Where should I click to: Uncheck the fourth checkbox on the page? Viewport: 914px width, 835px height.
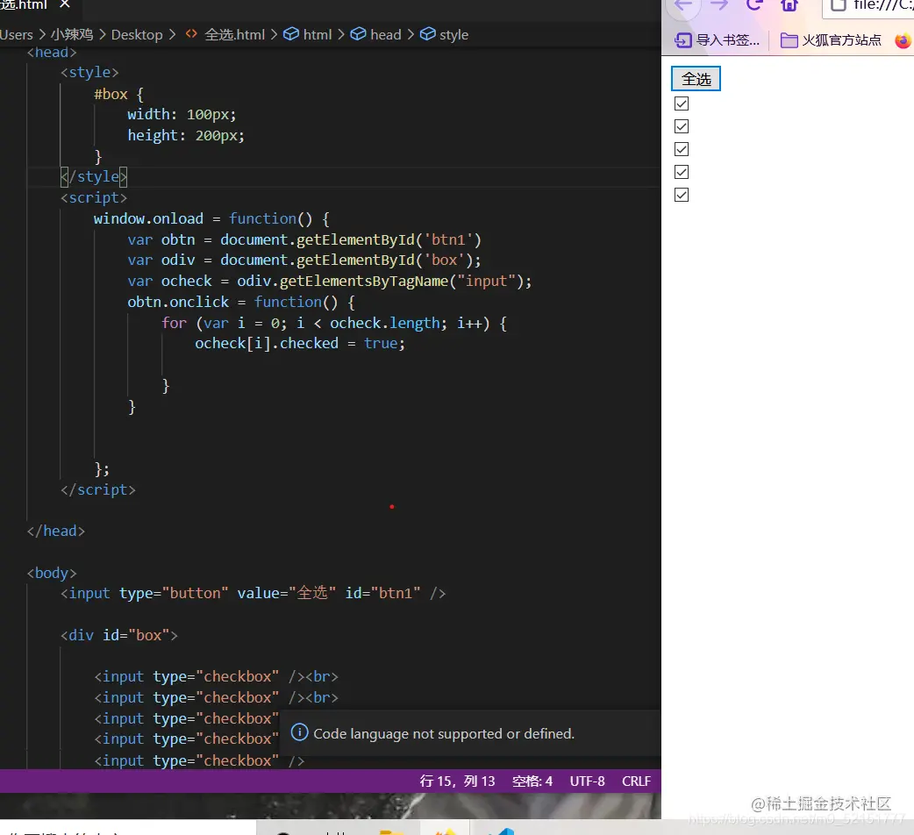click(x=681, y=172)
